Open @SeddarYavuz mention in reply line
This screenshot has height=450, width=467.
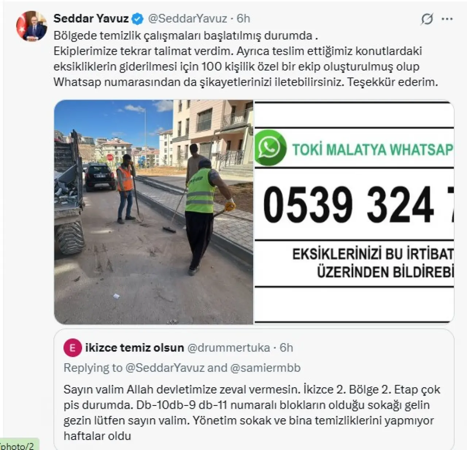pos(165,368)
